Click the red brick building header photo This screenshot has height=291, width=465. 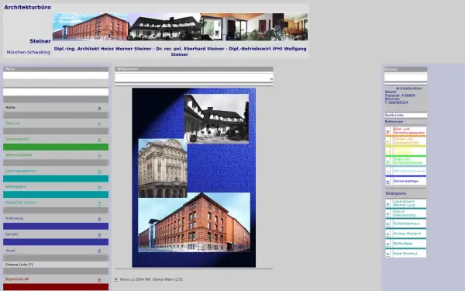coord(91,26)
